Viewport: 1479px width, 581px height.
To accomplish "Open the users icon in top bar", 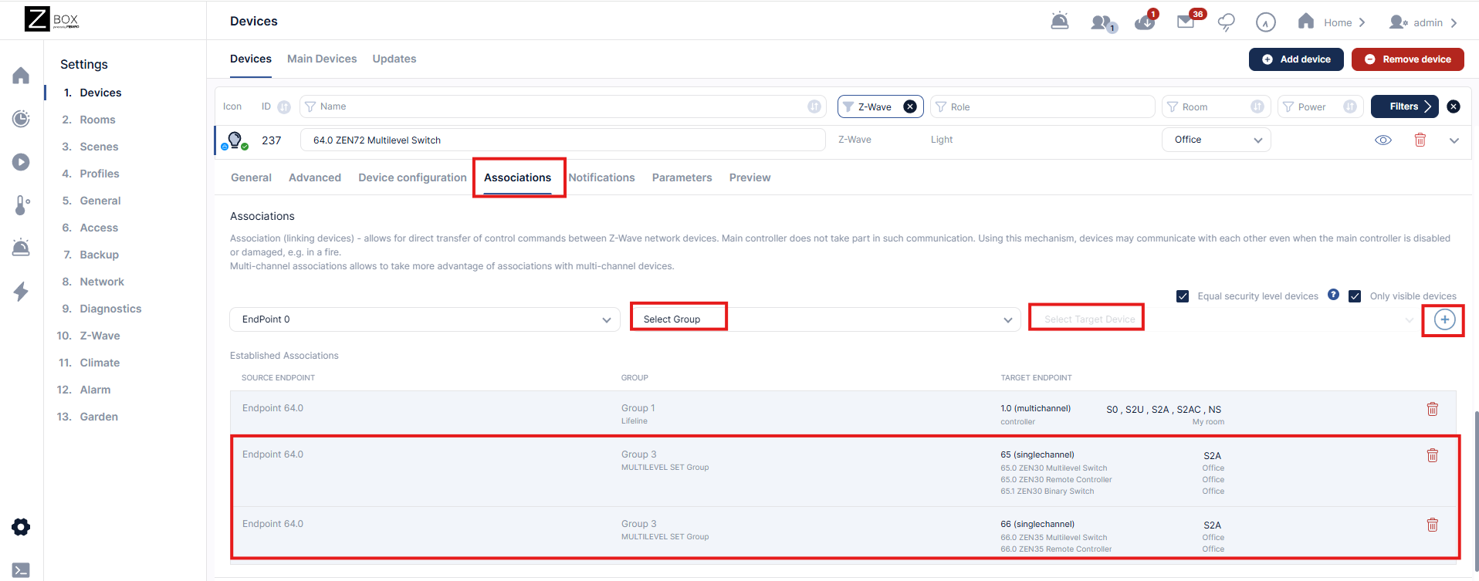I will (x=1103, y=23).
